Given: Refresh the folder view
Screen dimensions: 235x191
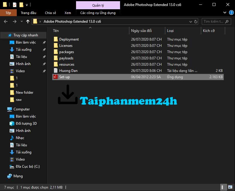Looking at the screenshot, I should 196,22.
